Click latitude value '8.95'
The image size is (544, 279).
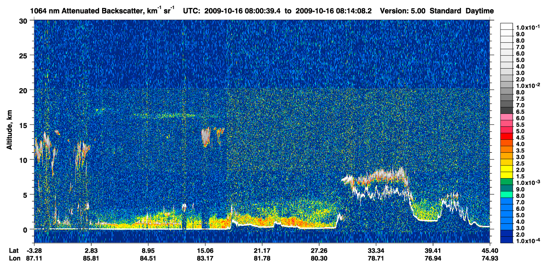(148, 251)
